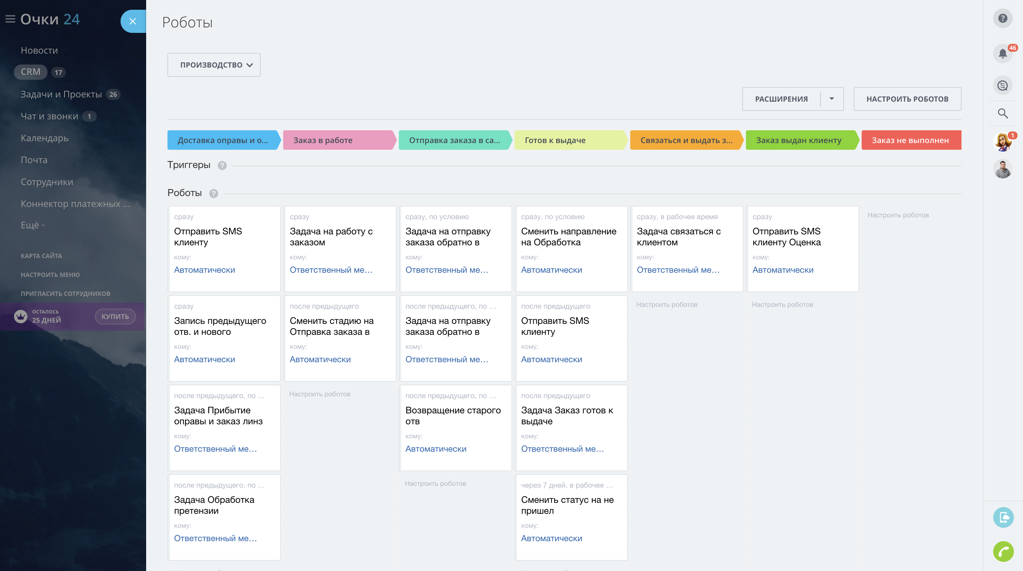This screenshot has width=1023, height=571.
Task: Click the hamburger menu icon
Action: [x=10, y=19]
